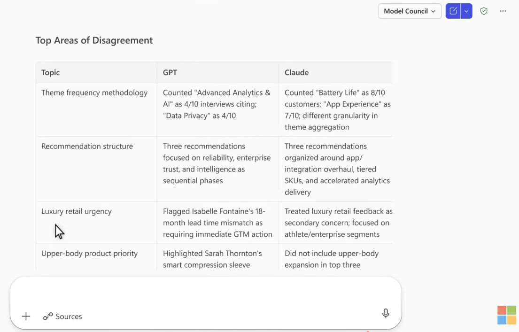Select the Theme frequency methodology row label
519x332 pixels.
tap(94, 93)
